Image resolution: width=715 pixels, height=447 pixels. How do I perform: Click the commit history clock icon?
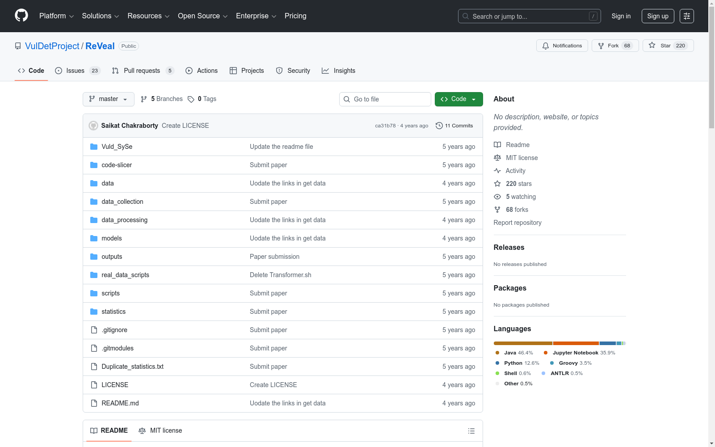click(439, 126)
